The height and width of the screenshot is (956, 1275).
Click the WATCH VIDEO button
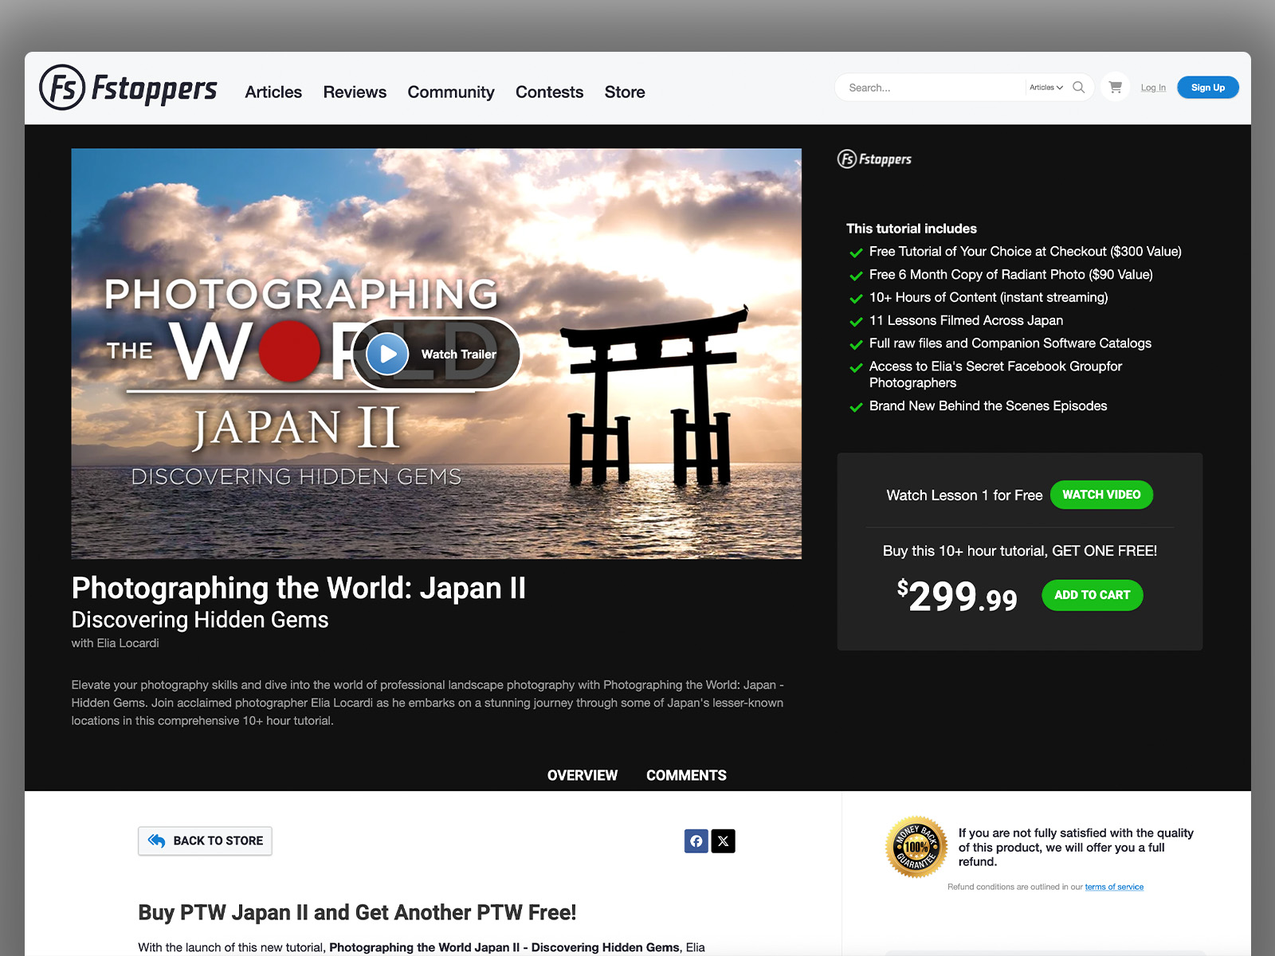[1101, 495]
